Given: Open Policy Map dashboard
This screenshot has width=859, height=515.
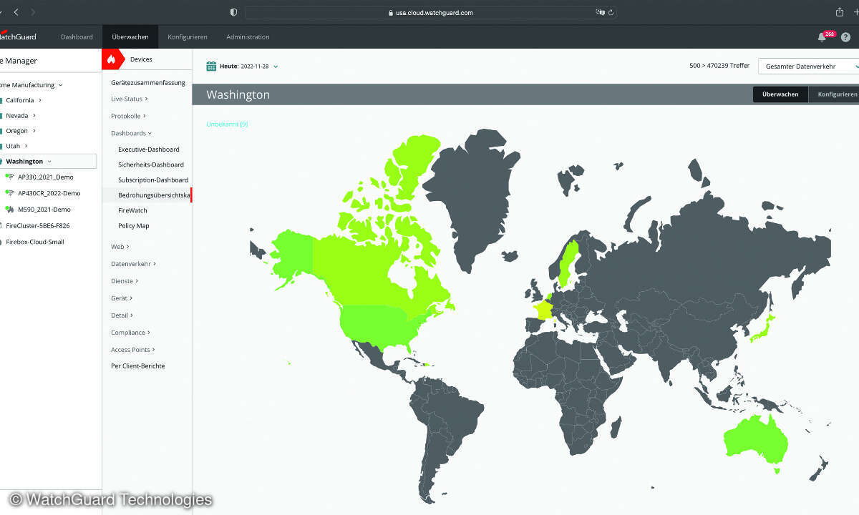Looking at the screenshot, I should (x=134, y=226).
